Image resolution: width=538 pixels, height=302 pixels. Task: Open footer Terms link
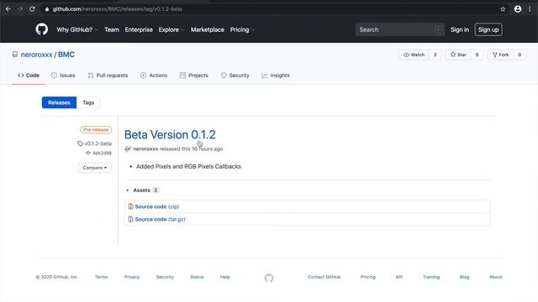pyautogui.click(x=101, y=277)
